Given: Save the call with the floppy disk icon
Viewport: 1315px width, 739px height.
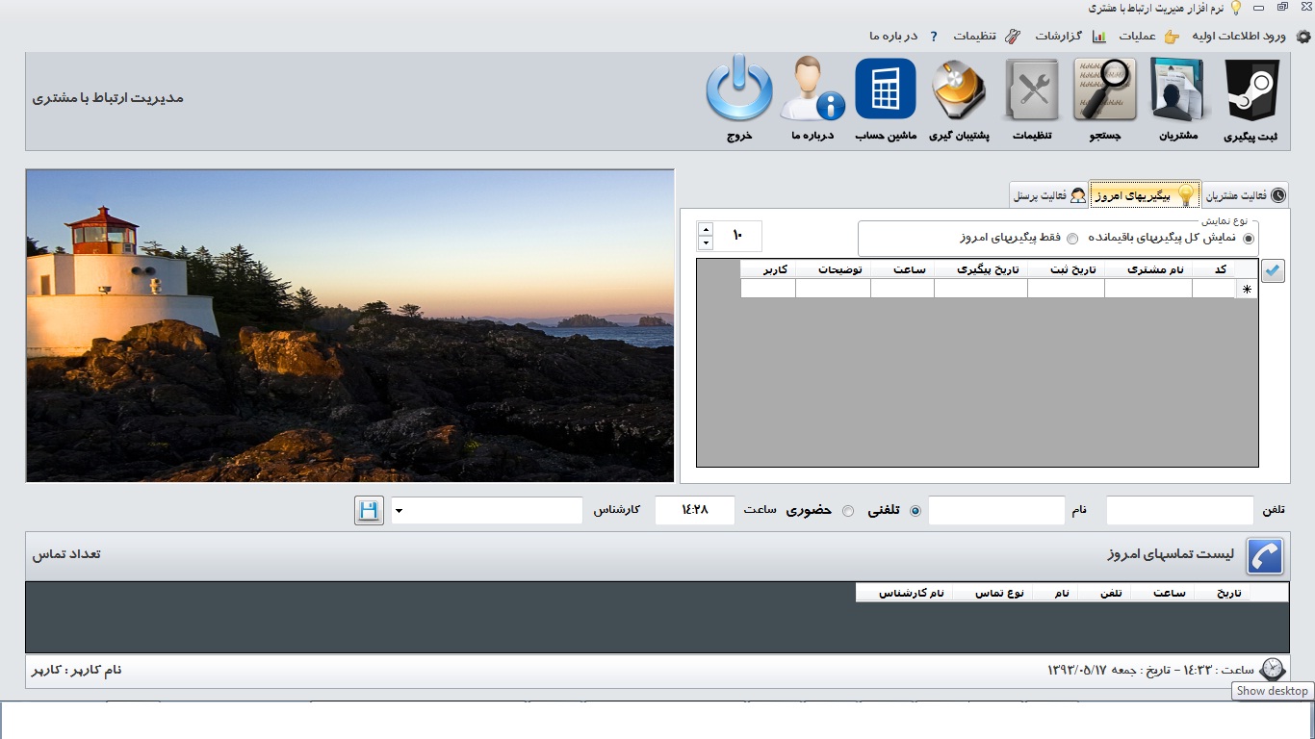Looking at the screenshot, I should click(368, 511).
